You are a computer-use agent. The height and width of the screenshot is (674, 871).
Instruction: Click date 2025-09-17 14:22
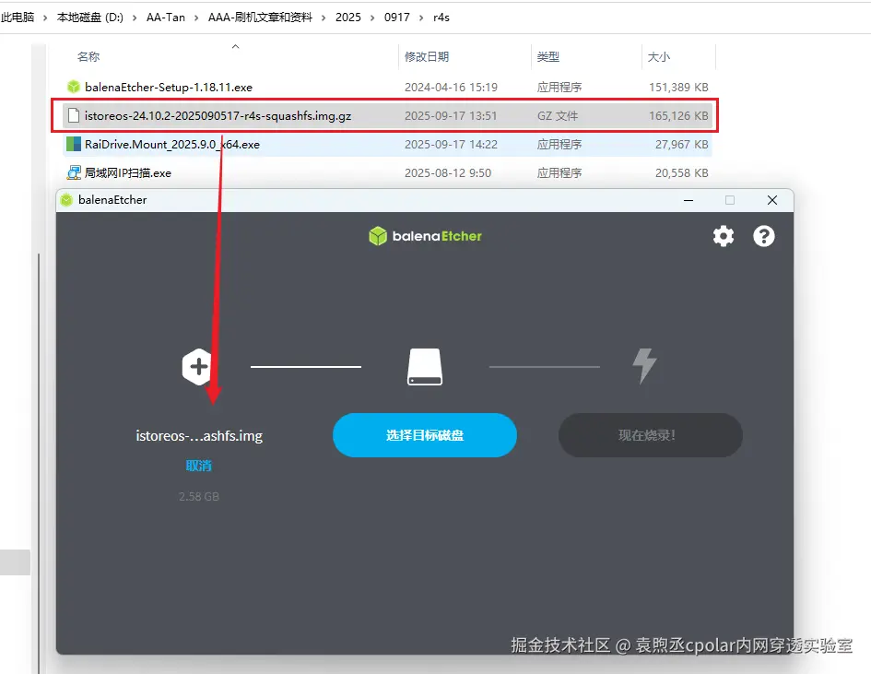click(x=451, y=145)
